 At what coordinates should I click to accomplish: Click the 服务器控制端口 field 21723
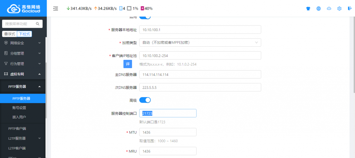[x=168, y=113]
